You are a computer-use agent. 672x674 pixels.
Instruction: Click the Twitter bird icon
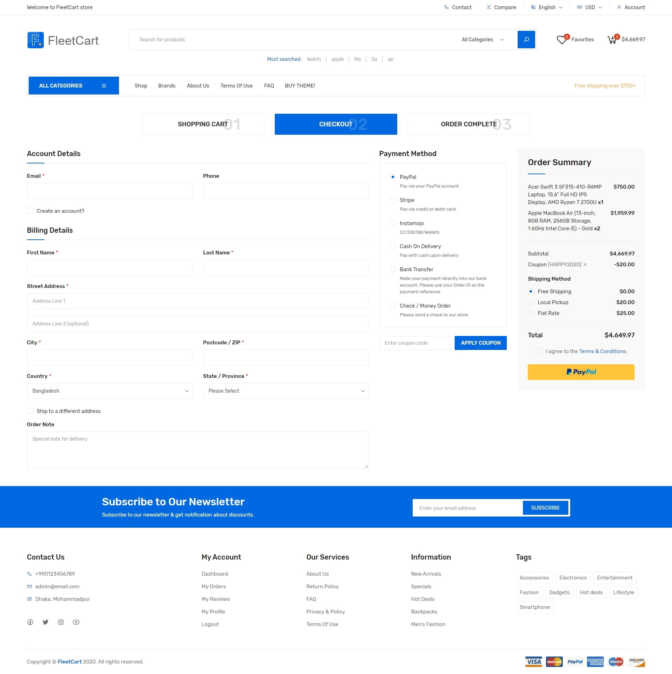pos(45,622)
